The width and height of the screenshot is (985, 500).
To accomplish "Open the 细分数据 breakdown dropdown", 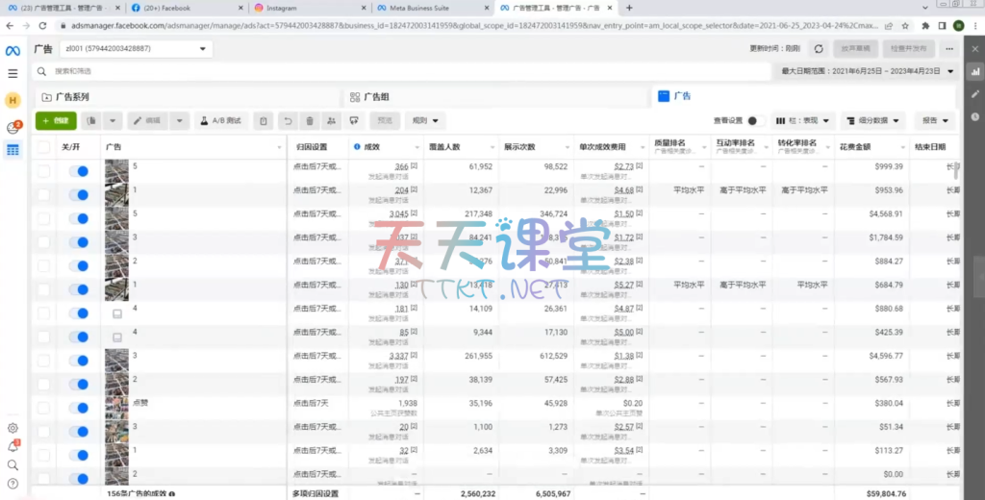I will (872, 121).
